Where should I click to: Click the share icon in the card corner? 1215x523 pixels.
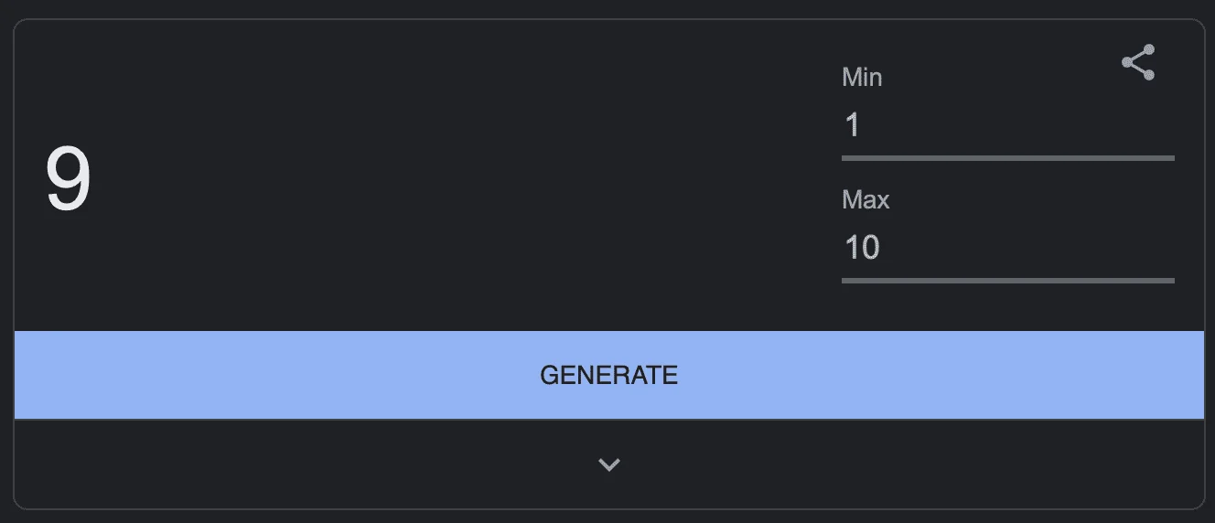pyautogui.click(x=1138, y=62)
